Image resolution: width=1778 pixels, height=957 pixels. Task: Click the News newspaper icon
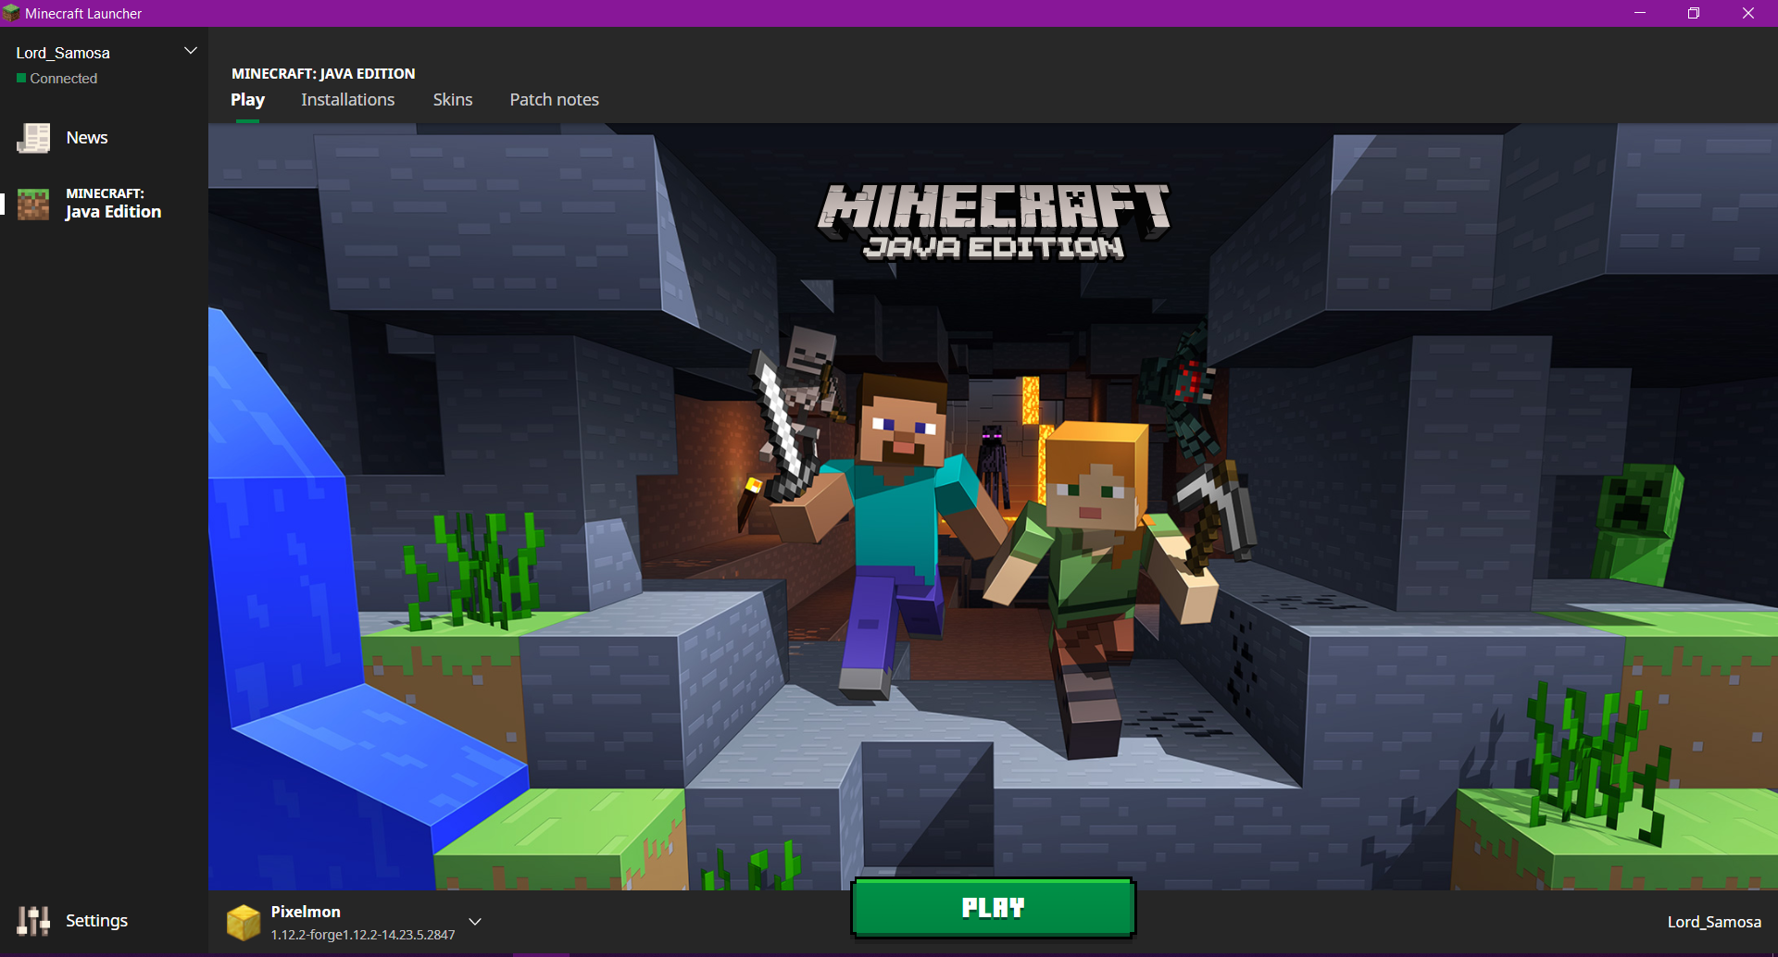coord(34,138)
